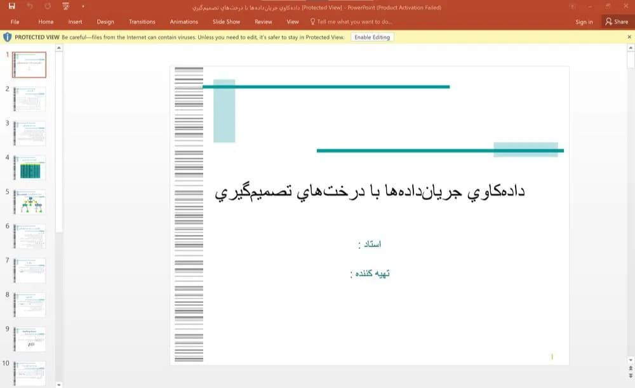
Task: Switch to the Home ribbon tab
Action: tap(46, 22)
